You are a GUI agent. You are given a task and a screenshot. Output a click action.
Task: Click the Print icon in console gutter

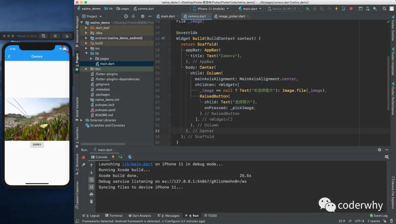pos(91,194)
